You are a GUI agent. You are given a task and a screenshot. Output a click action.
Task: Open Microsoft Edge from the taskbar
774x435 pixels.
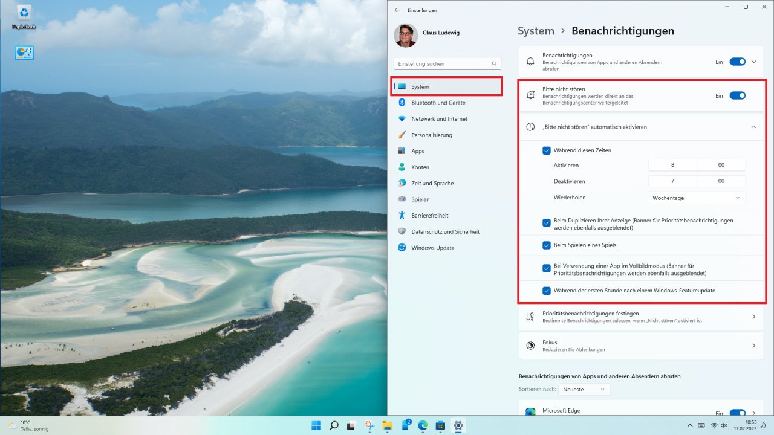click(423, 425)
